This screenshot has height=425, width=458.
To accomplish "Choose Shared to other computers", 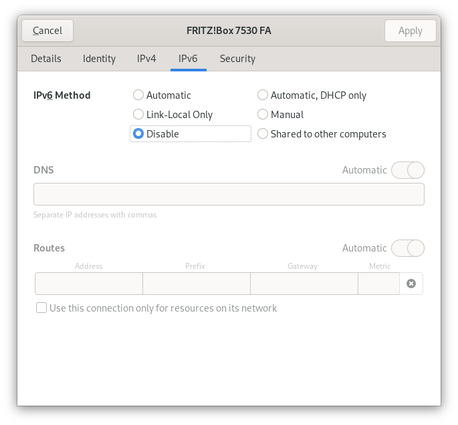I will tap(263, 134).
